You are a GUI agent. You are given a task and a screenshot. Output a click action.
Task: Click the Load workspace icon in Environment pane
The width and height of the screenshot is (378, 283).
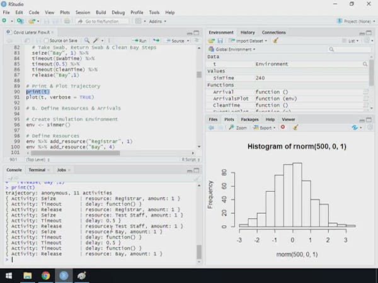tap(212, 41)
